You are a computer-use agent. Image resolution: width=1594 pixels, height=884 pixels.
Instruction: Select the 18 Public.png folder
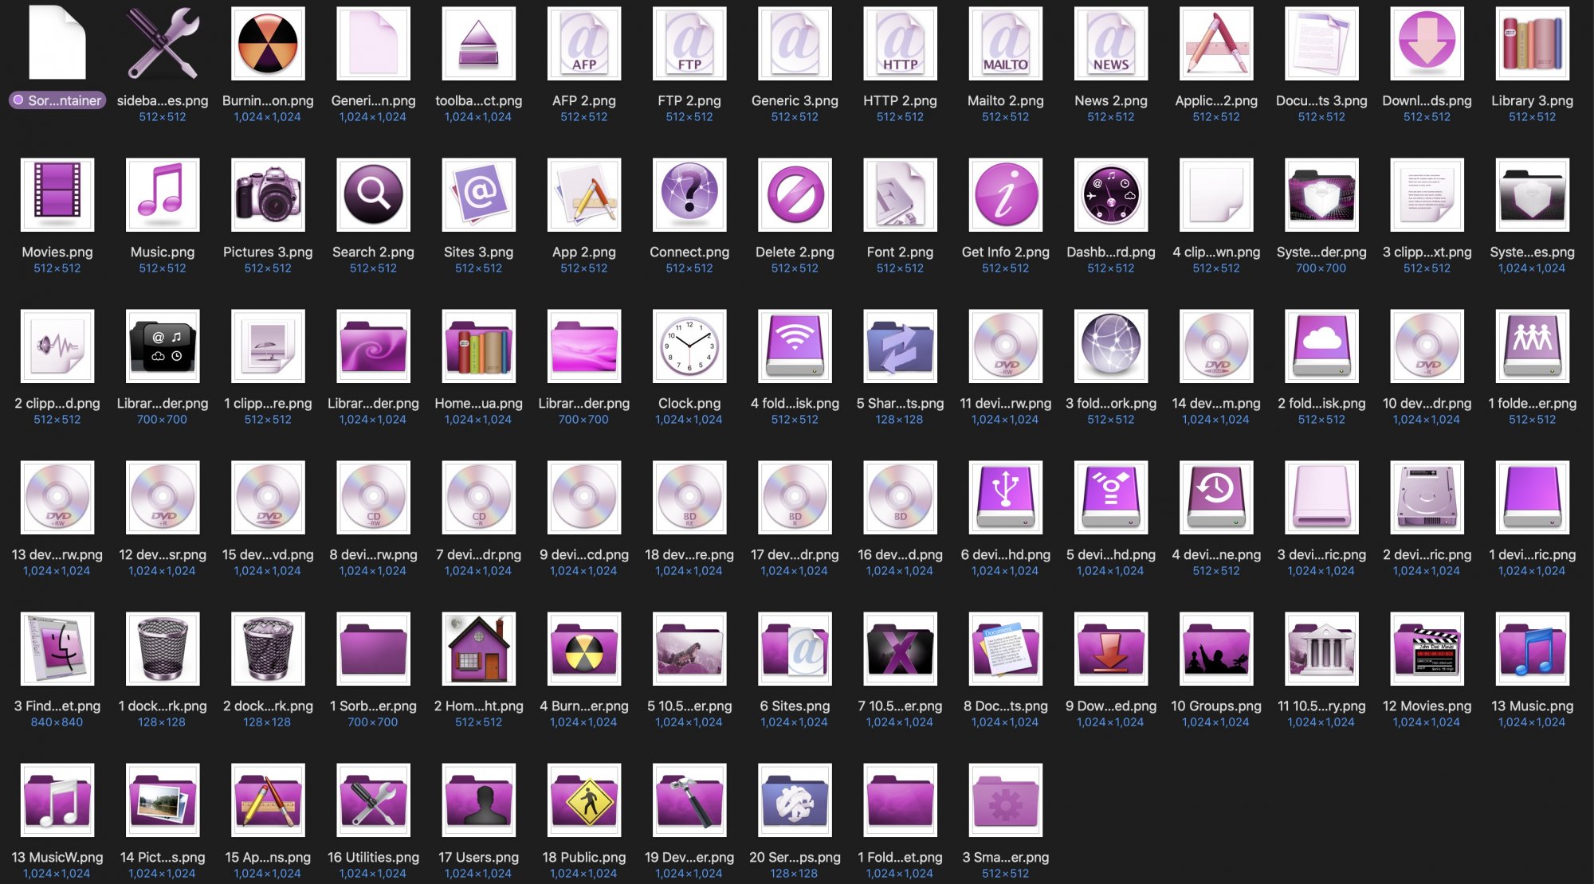point(583,800)
